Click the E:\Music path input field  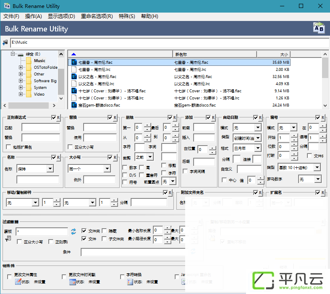click(x=170, y=42)
